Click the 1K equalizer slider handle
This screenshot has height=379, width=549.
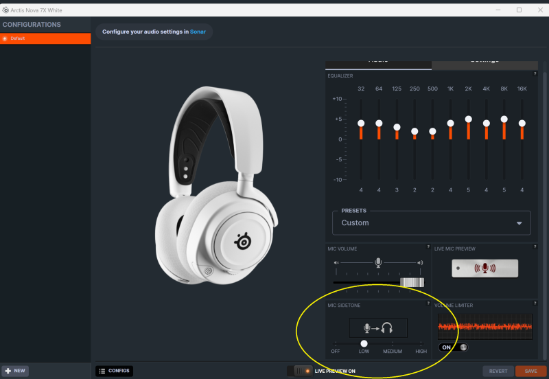[451, 124]
